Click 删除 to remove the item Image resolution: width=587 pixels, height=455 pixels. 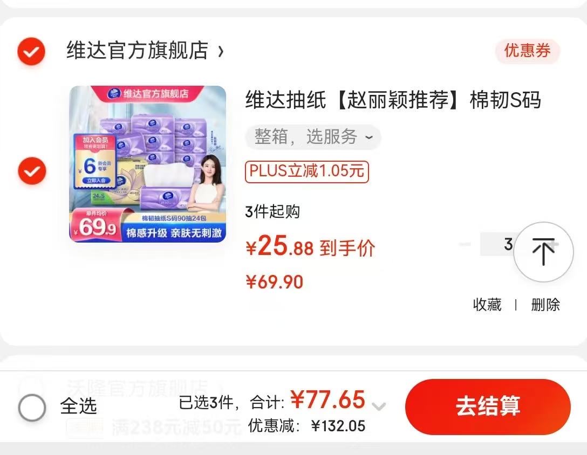point(545,305)
